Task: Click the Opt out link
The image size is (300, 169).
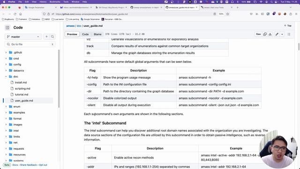Action: [43, 165]
